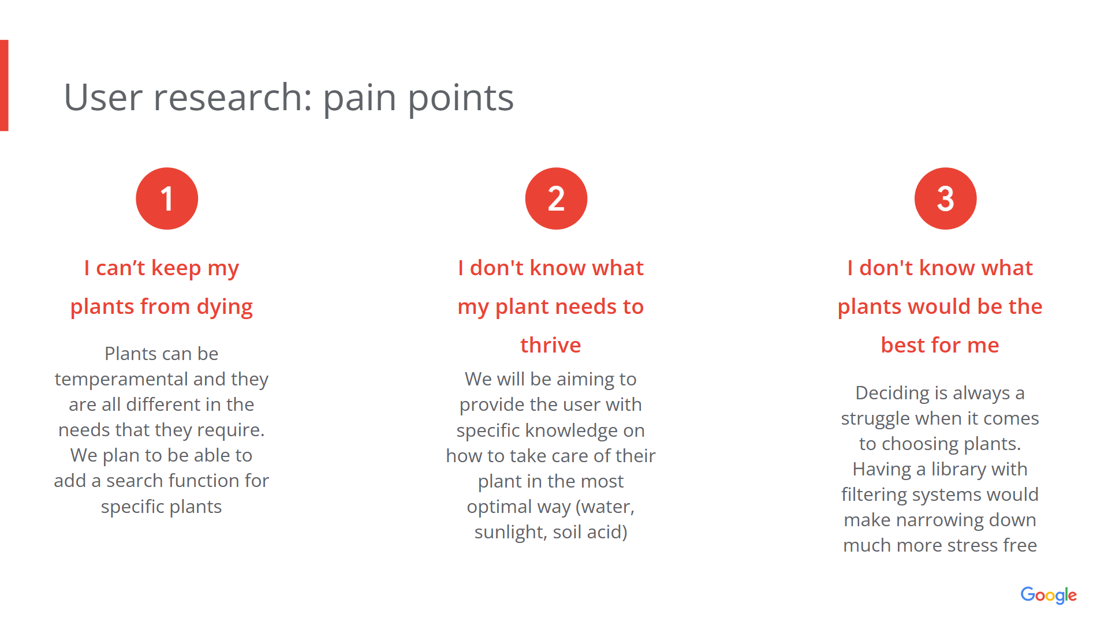This screenshot has width=1108, height=622.
Task: Click the word 'thrive' heading
Action: click(x=550, y=345)
